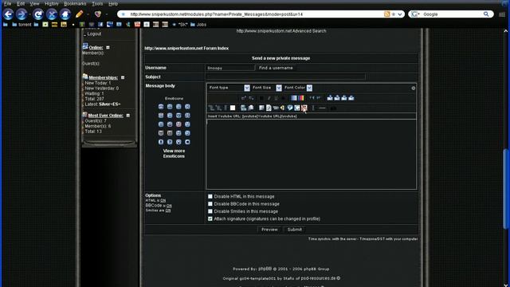This screenshot has width=510, height=287.
Task: Open the Bookmarks menu
Action: (x=75, y=3)
